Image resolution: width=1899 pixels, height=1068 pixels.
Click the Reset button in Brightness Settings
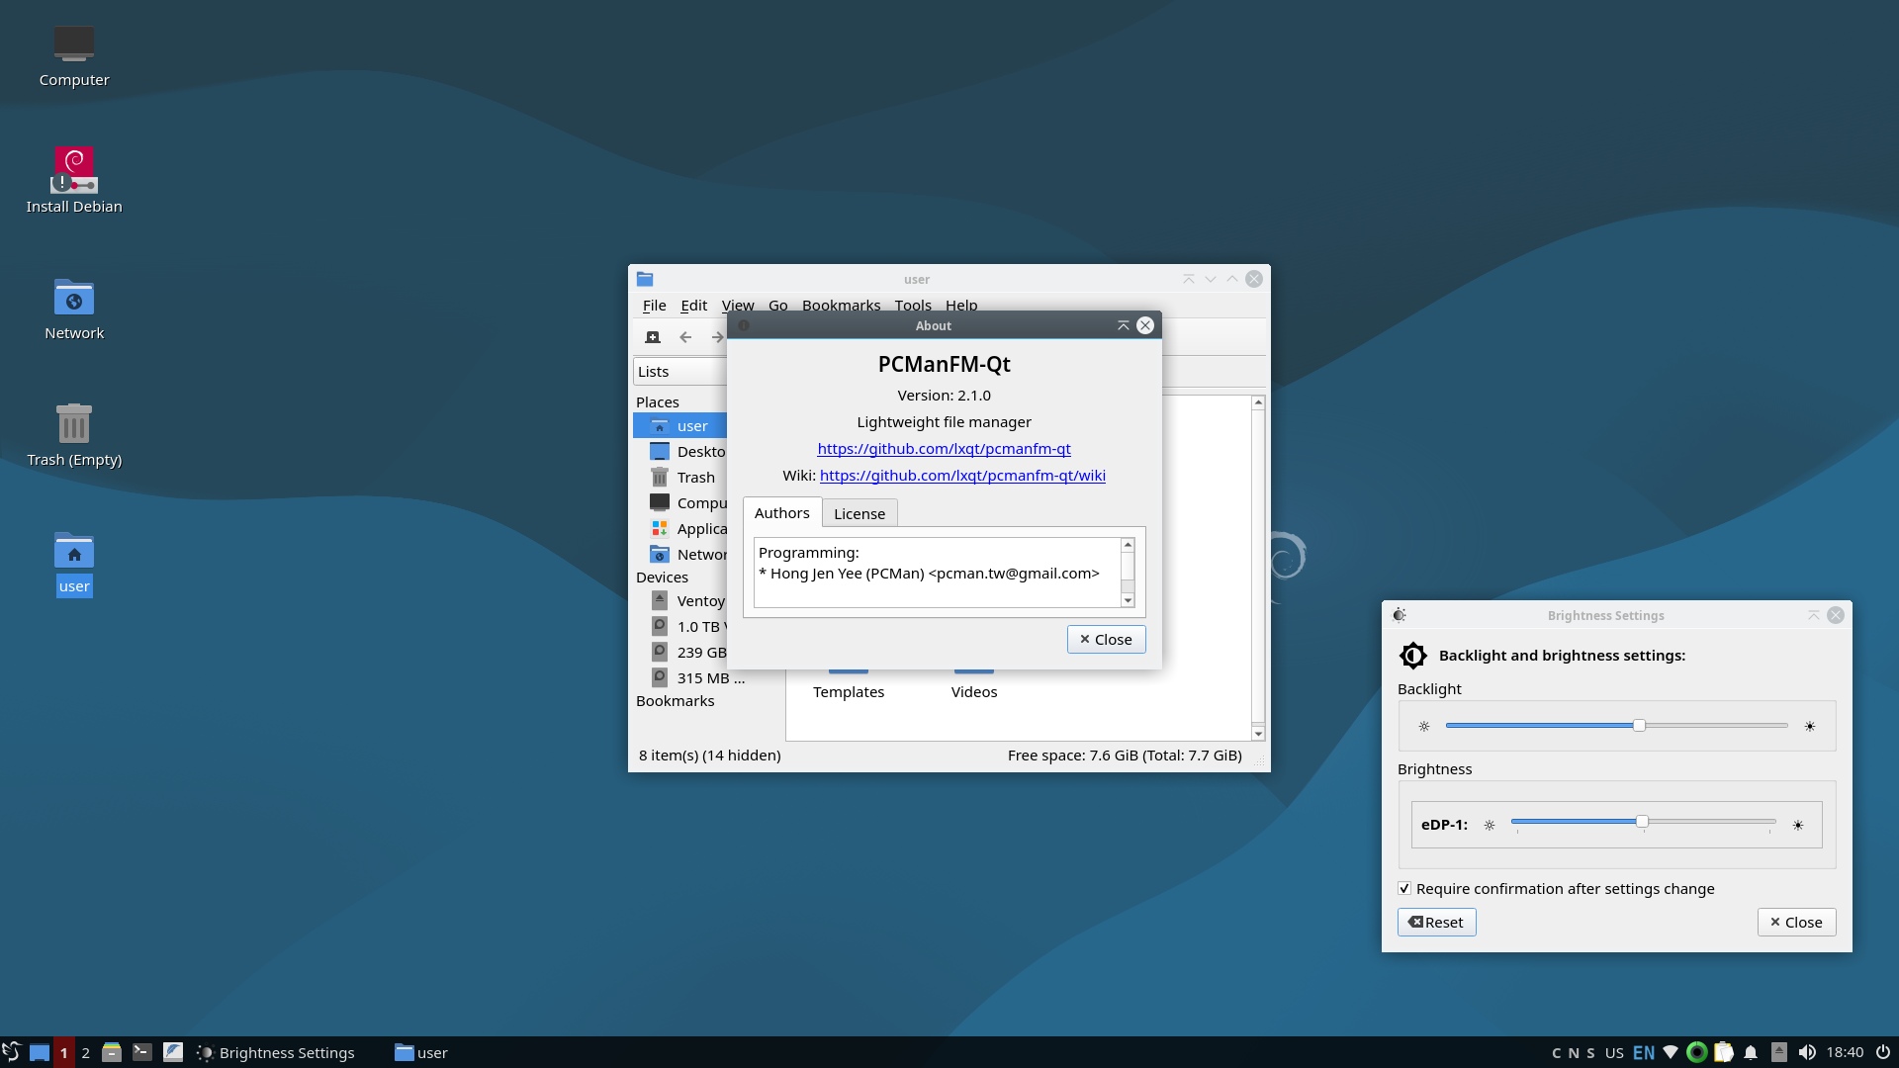point(1436,922)
